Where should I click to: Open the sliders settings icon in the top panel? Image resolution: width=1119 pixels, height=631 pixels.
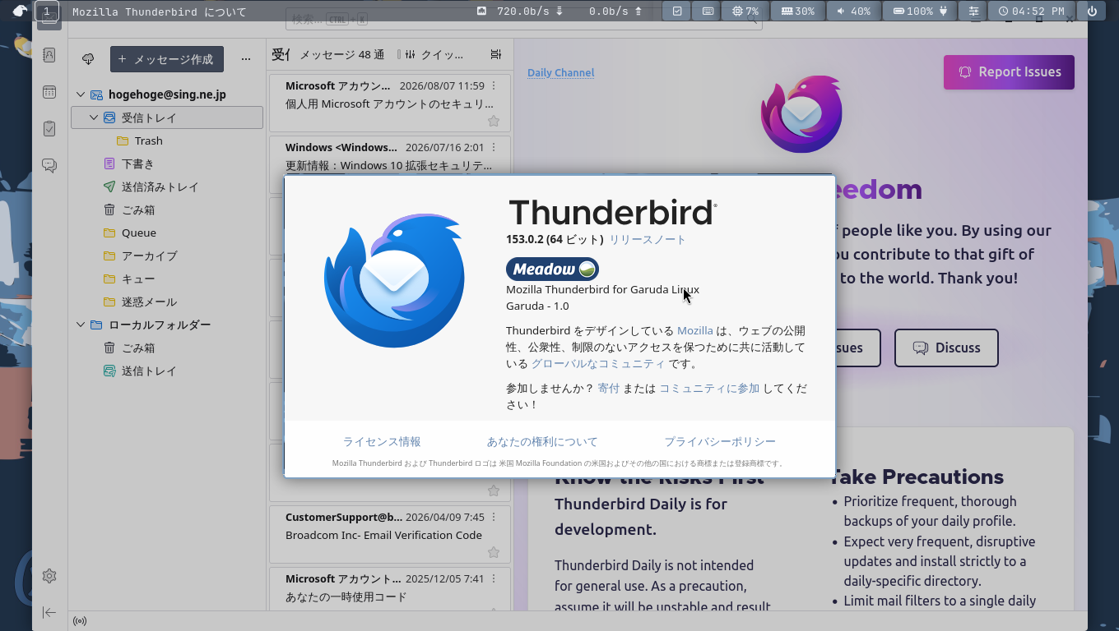974,11
